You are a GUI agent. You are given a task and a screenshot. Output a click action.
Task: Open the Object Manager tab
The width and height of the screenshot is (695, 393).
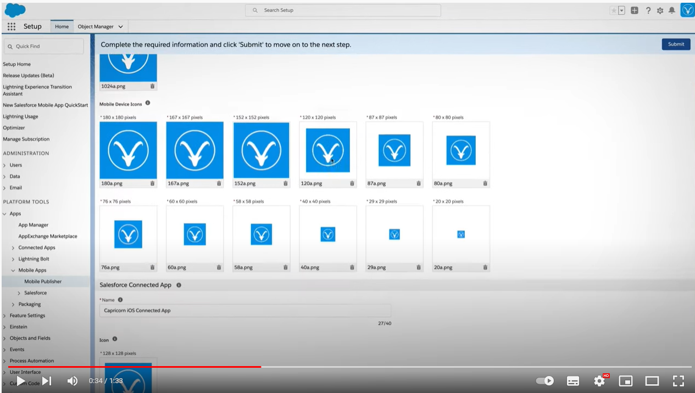pos(96,26)
